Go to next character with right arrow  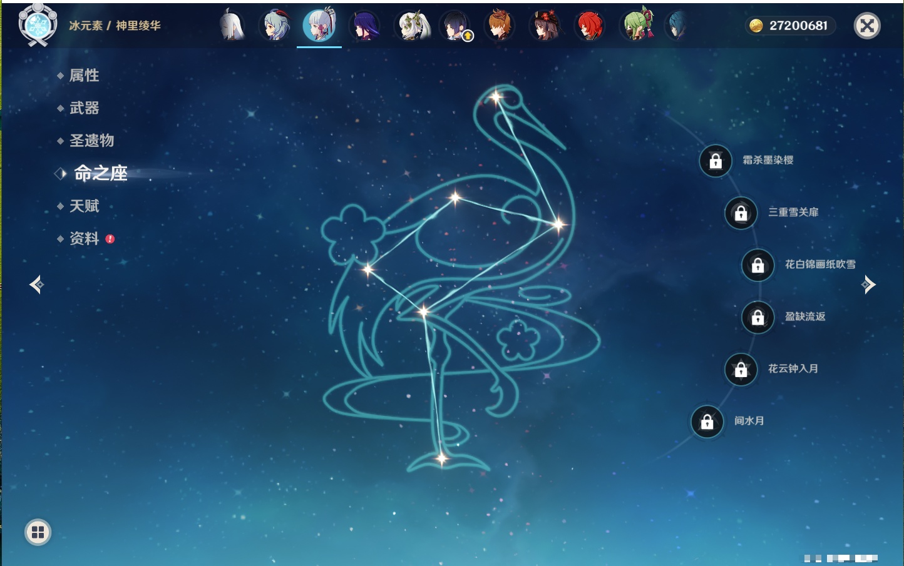coord(868,285)
